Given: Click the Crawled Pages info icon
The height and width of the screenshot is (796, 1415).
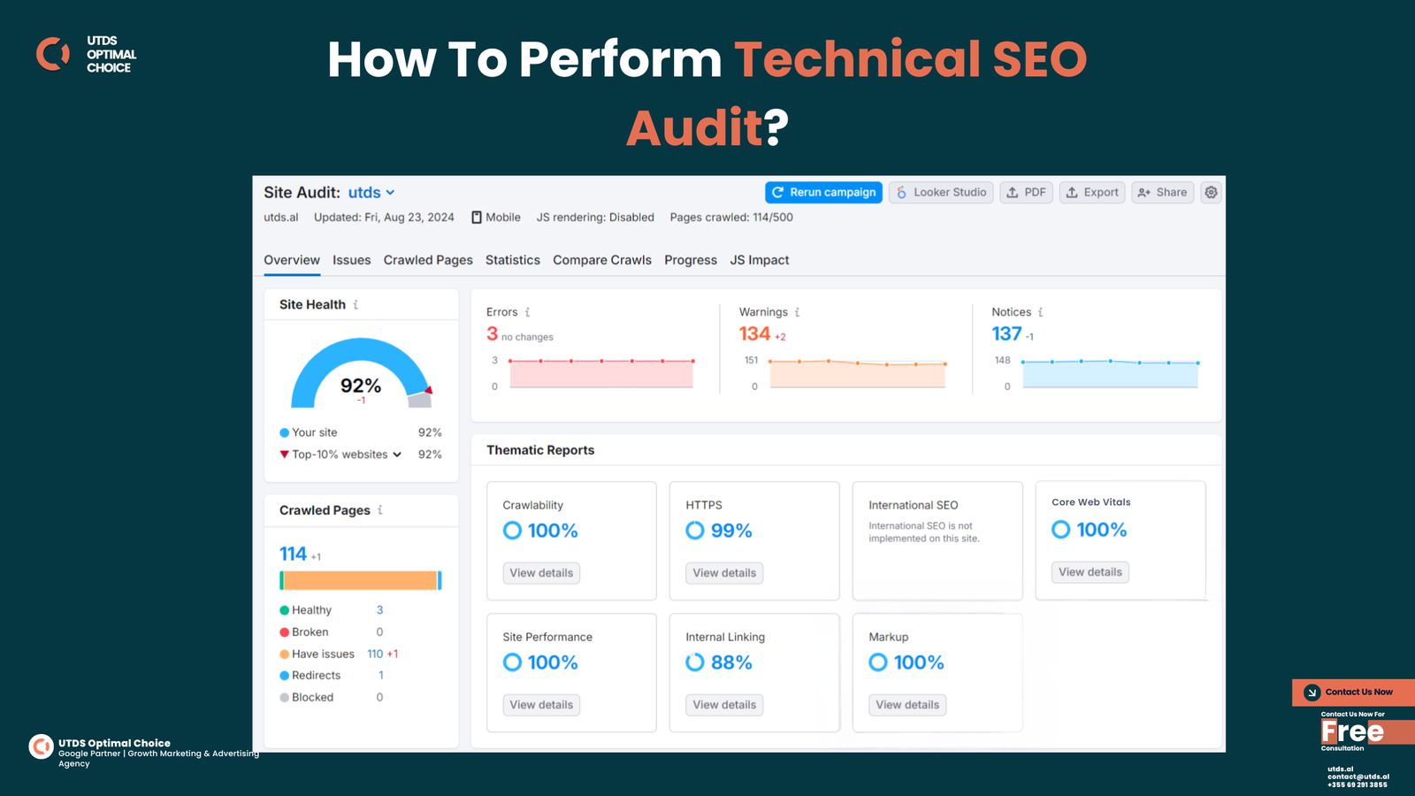Looking at the screenshot, I should (x=380, y=510).
